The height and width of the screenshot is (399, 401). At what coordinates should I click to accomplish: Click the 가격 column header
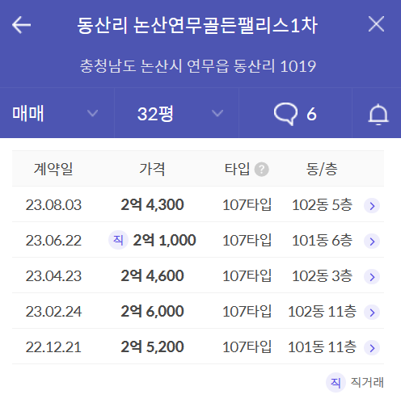coord(152,169)
